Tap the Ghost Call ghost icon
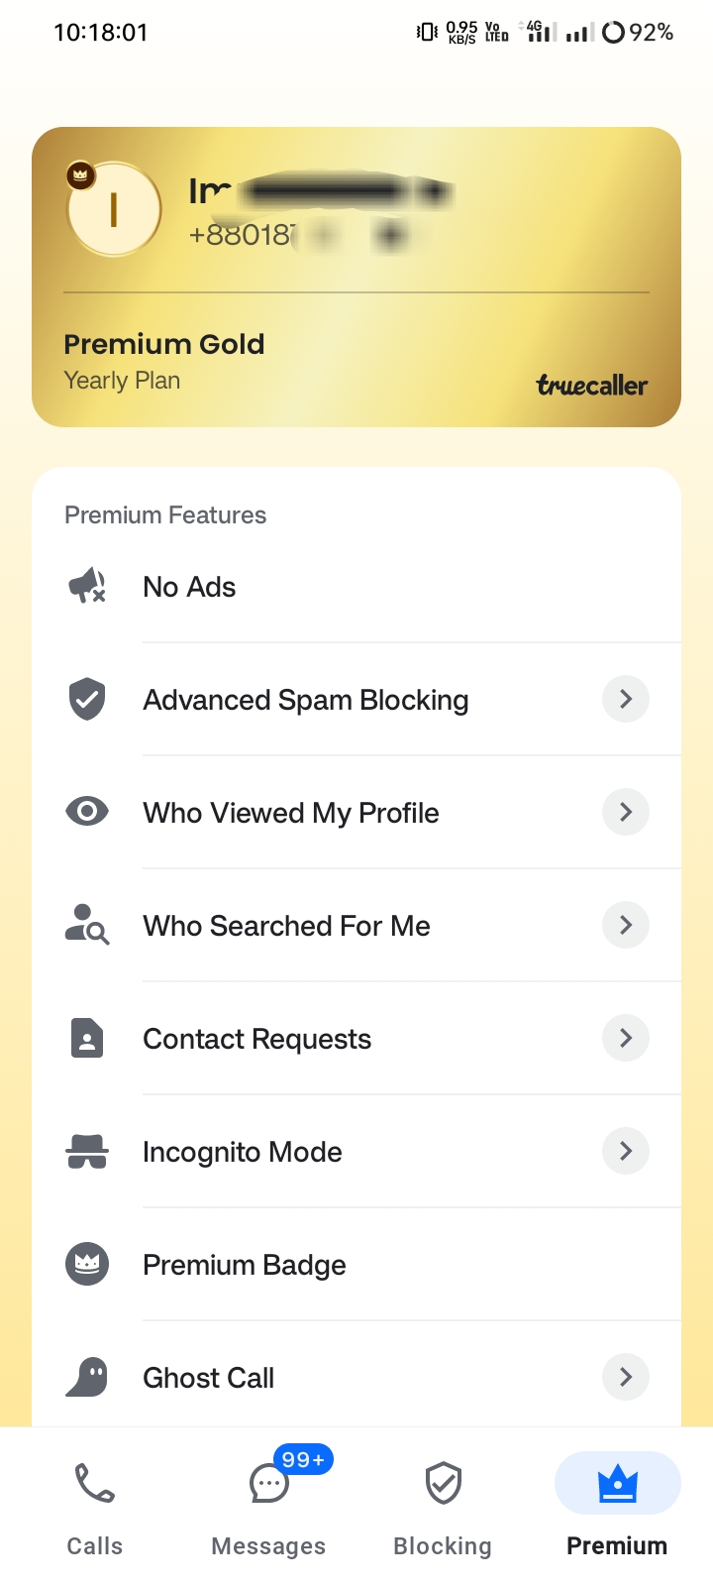This screenshot has height=1586, width=713. pyautogui.click(x=87, y=1377)
